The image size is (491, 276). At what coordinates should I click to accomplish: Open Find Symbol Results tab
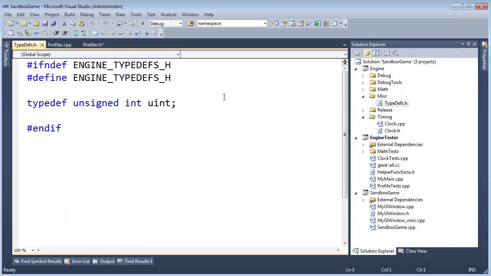(38, 261)
